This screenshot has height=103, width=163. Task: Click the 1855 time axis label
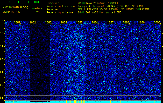(79, 22)
